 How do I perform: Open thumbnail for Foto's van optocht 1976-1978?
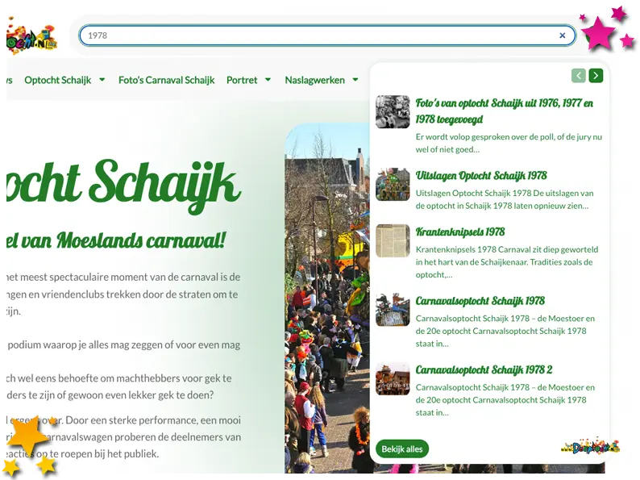393,112
